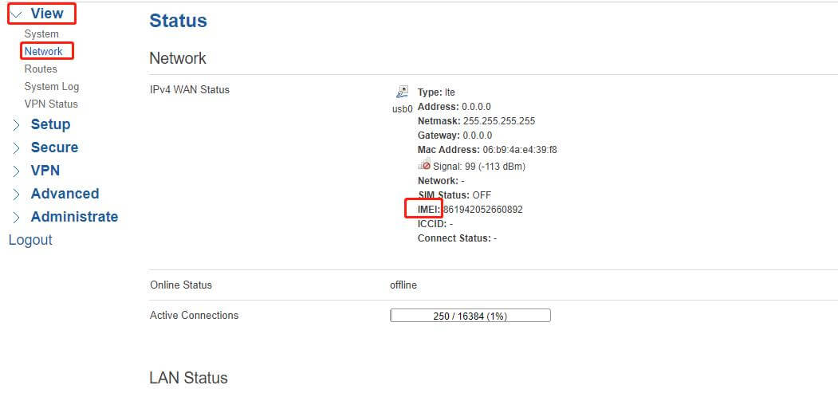Click the usb0 interface icon
The image size is (838, 393).
click(403, 92)
